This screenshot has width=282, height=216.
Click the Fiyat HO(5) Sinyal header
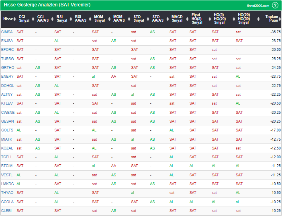[197, 19]
